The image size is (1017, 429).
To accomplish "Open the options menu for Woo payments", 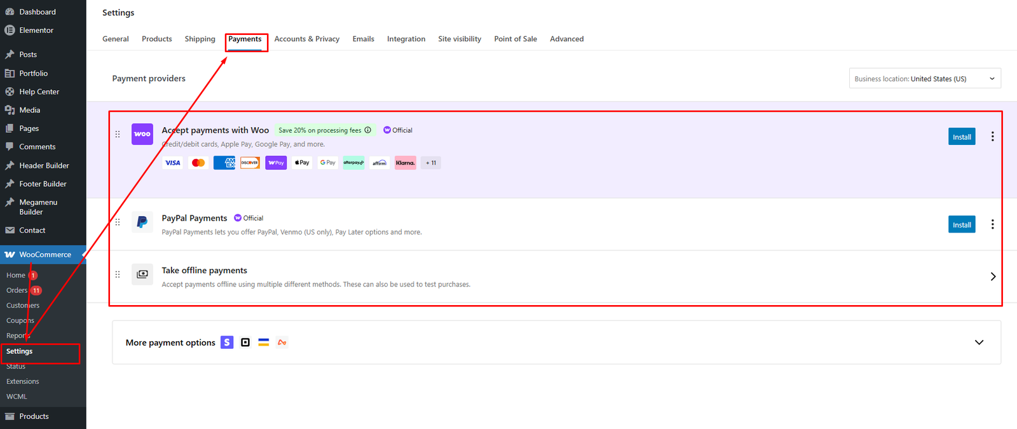I will tap(992, 137).
